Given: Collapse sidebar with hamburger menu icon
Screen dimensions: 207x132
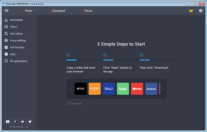Looking at the screenshot, I should tap(7, 11).
